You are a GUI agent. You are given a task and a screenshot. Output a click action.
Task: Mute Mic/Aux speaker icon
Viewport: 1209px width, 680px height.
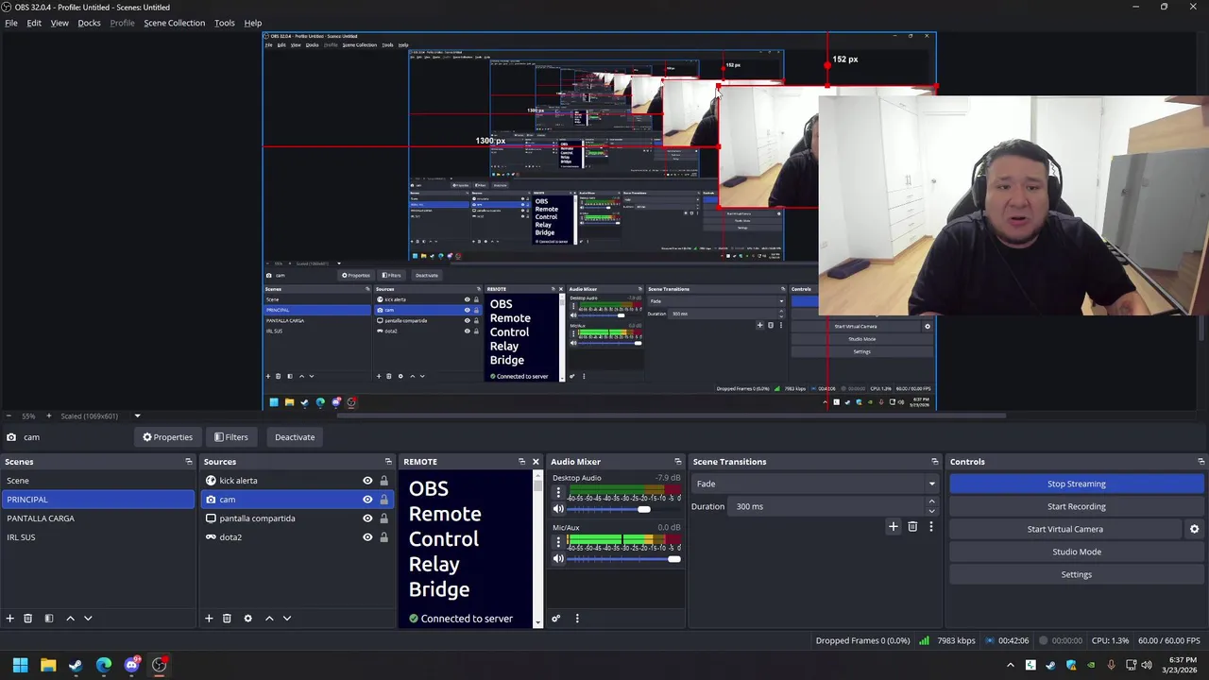(x=558, y=559)
